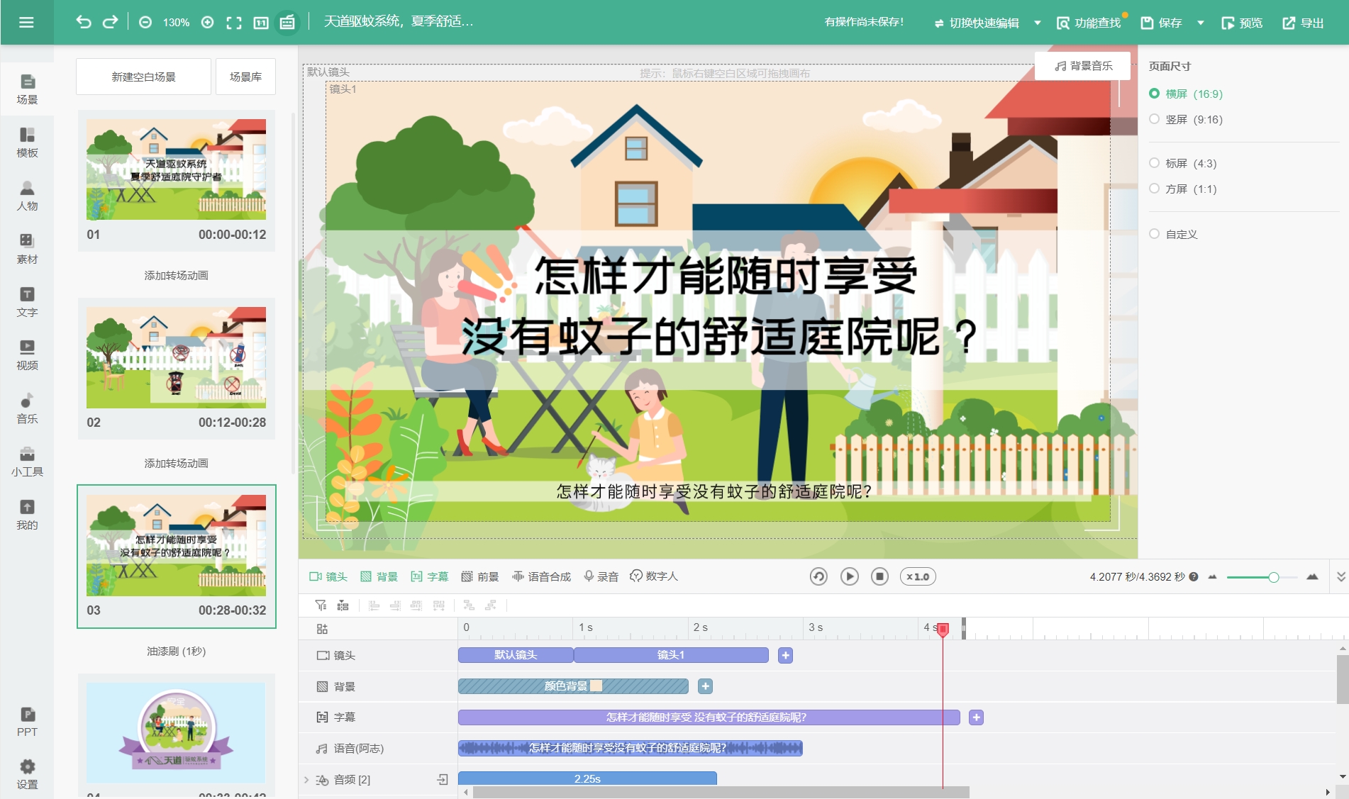Open the Recording tab
1349x799 pixels.
[601, 576]
